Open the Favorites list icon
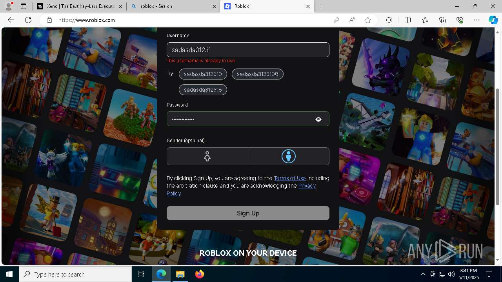 click(425, 20)
